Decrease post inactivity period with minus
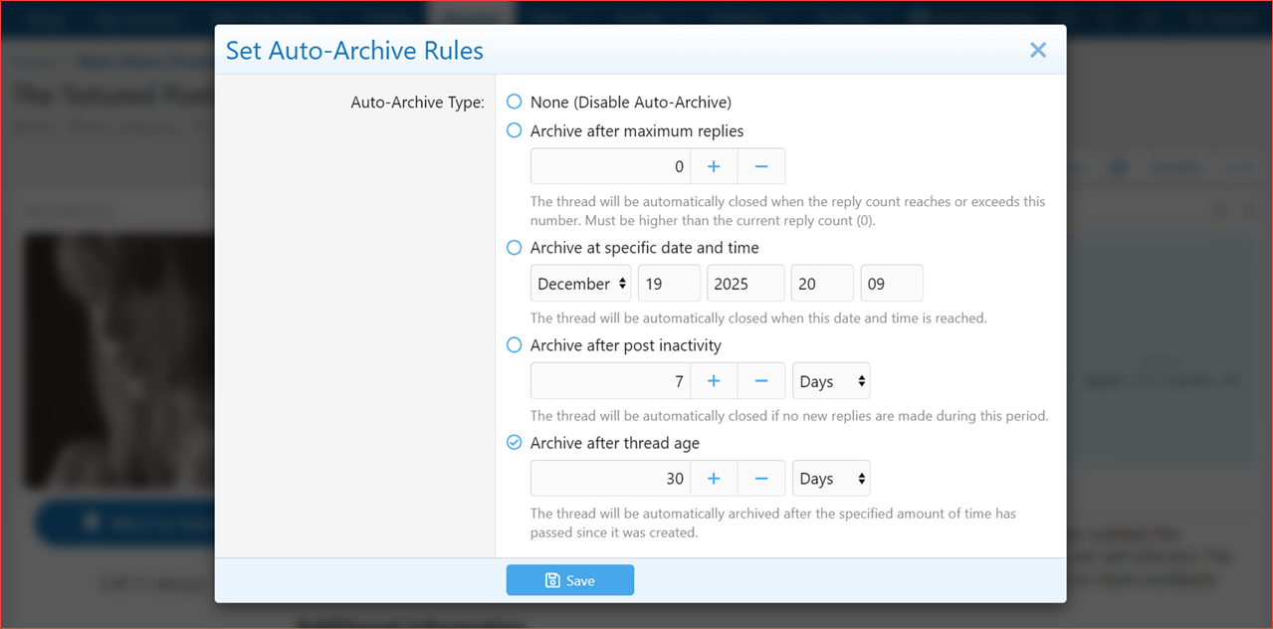The image size is (1273, 629). pyautogui.click(x=761, y=381)
